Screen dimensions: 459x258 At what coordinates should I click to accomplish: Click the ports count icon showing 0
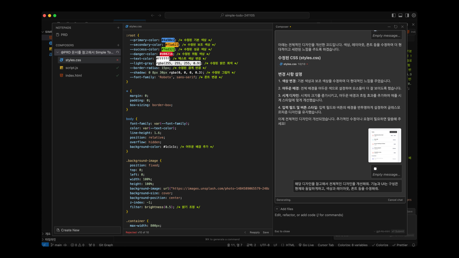click(92, 245)
